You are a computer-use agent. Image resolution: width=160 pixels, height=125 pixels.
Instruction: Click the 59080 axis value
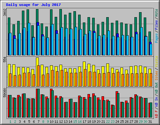(5, 93)
